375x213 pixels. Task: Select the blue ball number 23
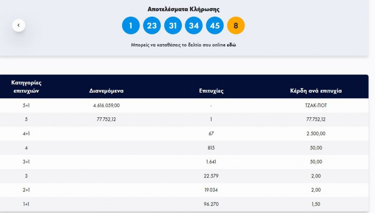[152, 26]
